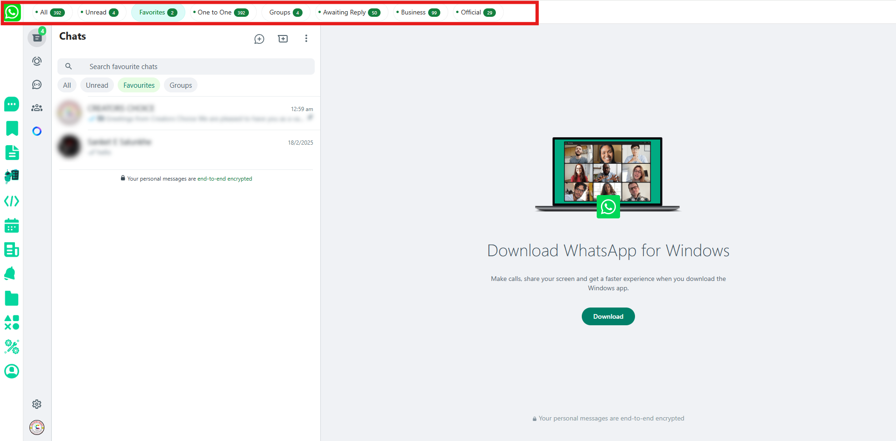Click the green bell notification icon
The image size is (896, 441).
[x=10, y=274]
